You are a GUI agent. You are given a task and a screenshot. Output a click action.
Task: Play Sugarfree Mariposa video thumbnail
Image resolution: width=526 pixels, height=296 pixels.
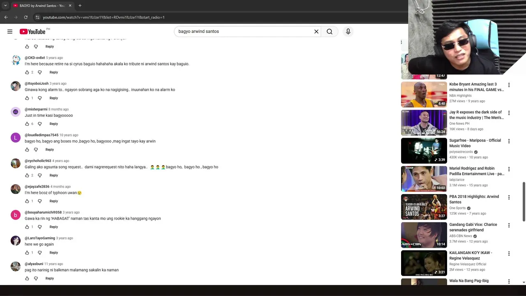point(424,150)
